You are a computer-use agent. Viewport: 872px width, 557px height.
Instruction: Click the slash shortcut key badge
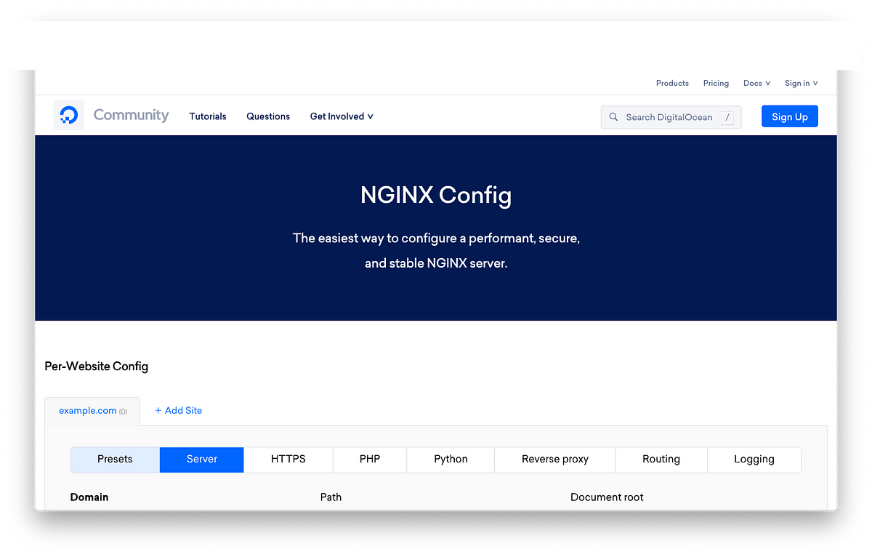pyautogui.click(x=727, y=117)
